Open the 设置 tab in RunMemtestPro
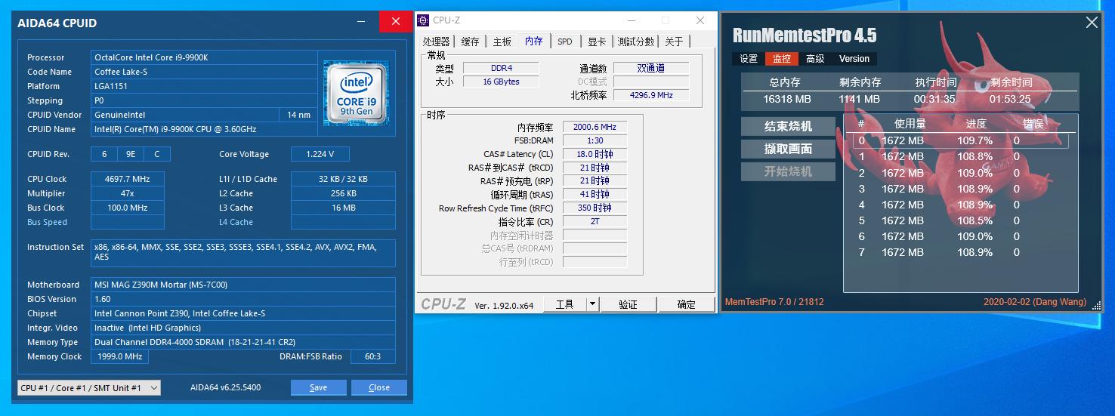The height and width of the screenshot is (416, 1115). pos(749,59)
